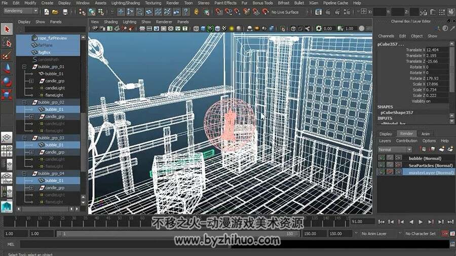Click the snap to grid magnet icon

[x=219, y=12]
